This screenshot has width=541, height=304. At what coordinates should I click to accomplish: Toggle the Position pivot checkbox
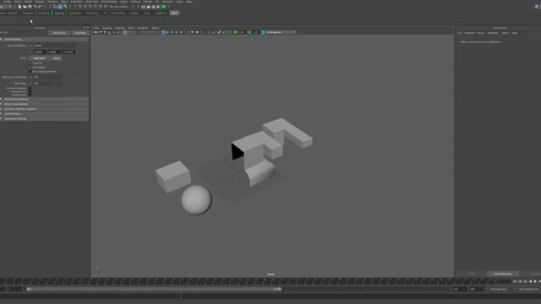(30, 63)
